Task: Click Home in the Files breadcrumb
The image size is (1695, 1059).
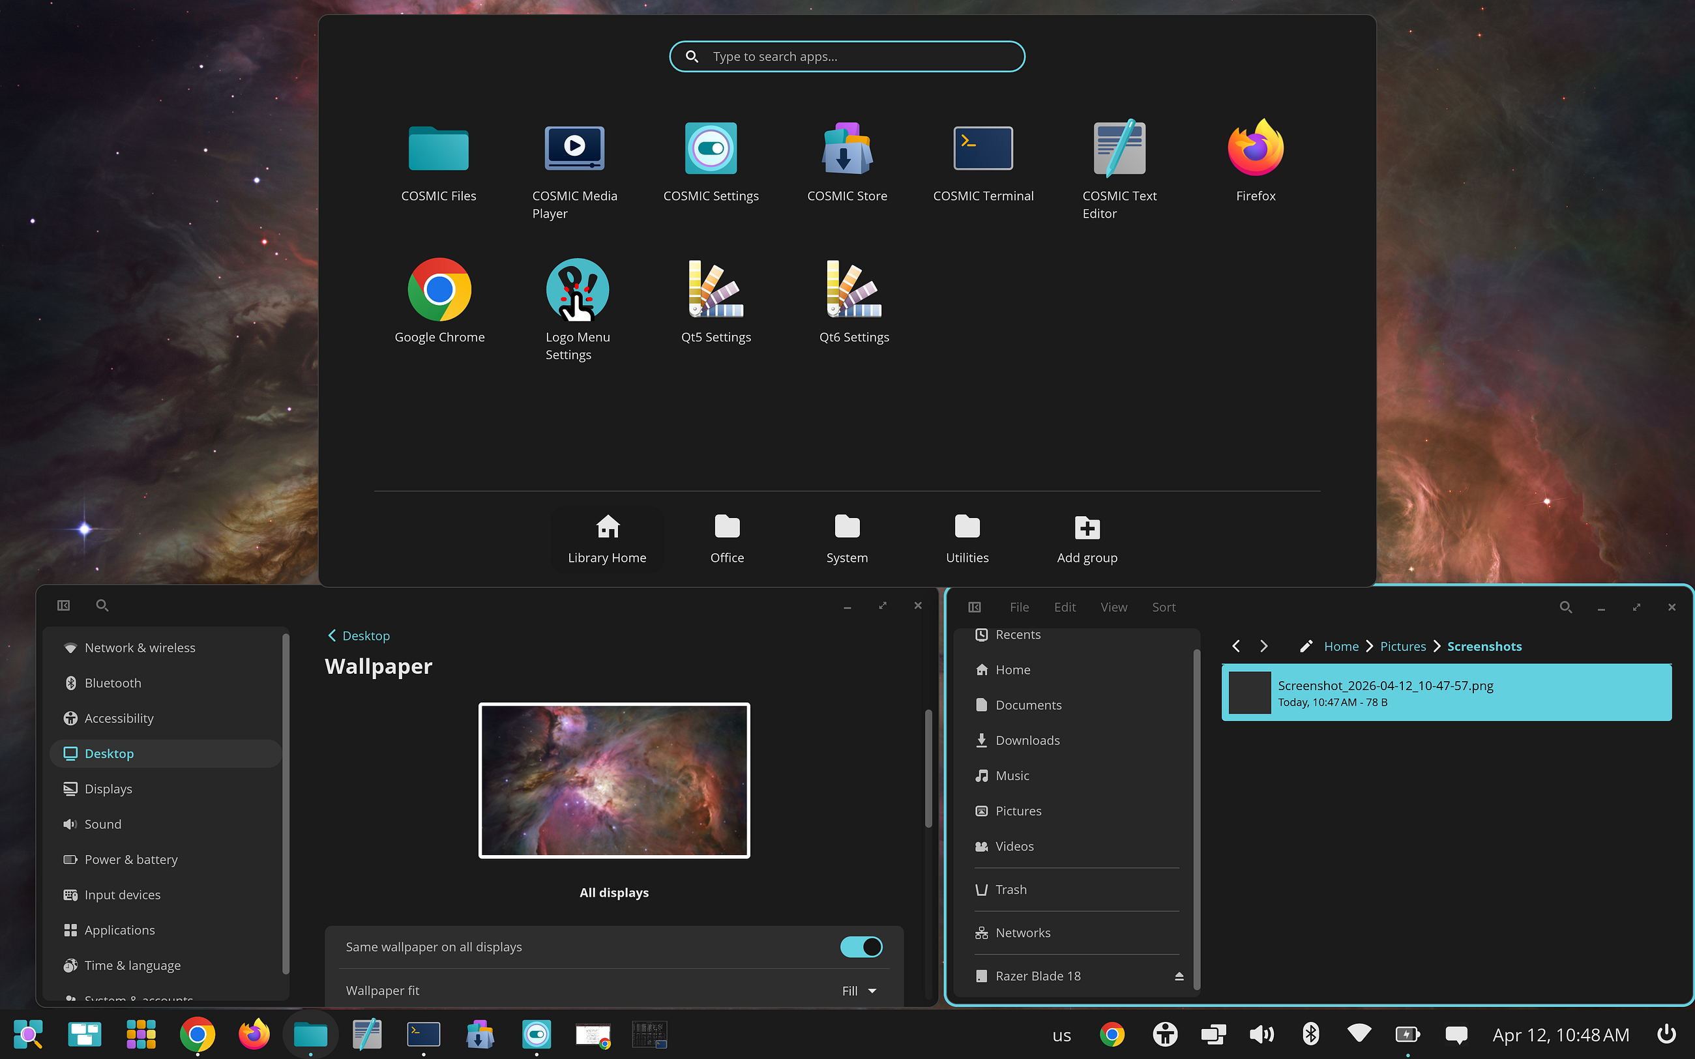Action: (x=1341, y=646)
